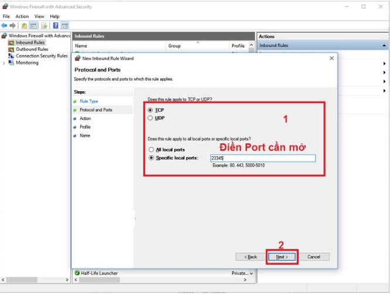Screen dimensions: 390x294
Task: Select the UDP radio button
Action: click(x=151, y=118)
